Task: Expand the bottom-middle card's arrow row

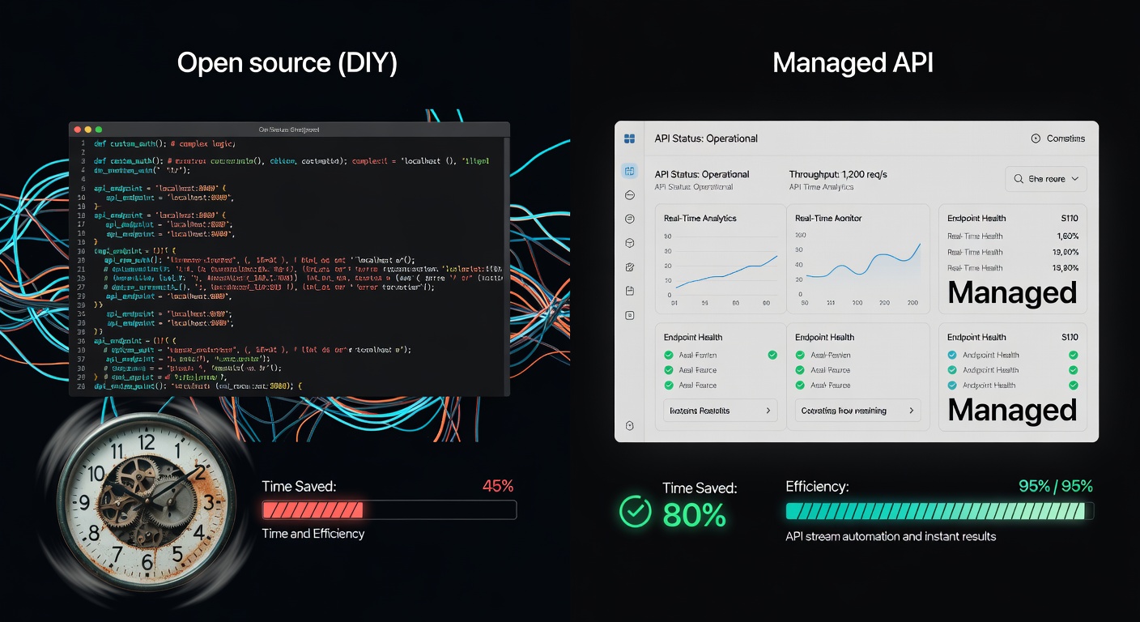Action: [858, 411]
